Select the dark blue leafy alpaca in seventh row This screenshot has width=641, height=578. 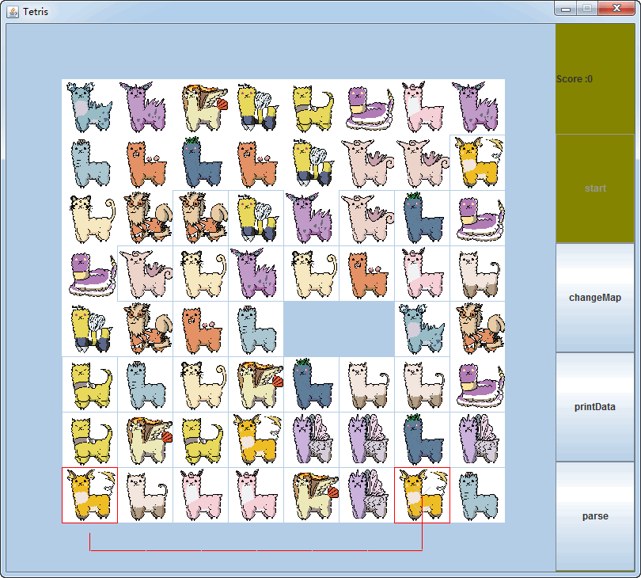[422, 439]
